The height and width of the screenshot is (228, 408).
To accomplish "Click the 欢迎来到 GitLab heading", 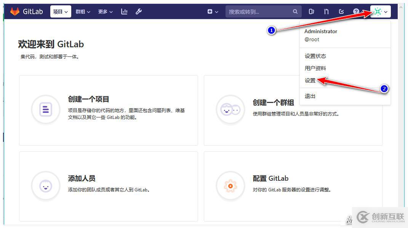I will coord(51,44).
